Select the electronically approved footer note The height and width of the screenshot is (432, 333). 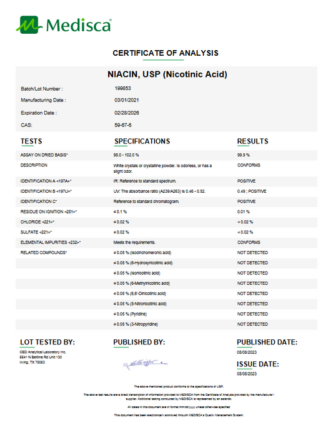(x=179, y=415)
